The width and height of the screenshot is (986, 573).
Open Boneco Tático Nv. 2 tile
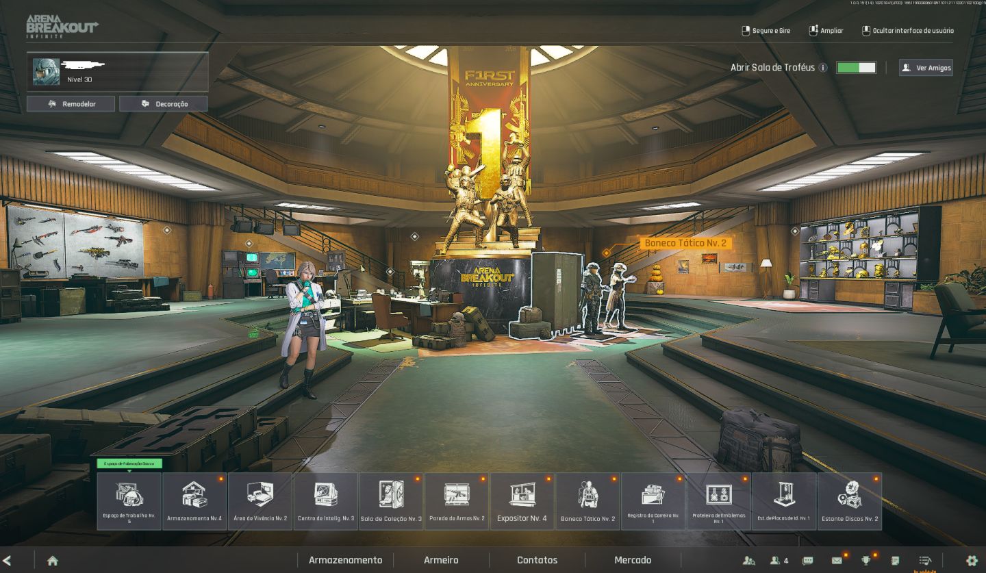(x=587, y=501)
